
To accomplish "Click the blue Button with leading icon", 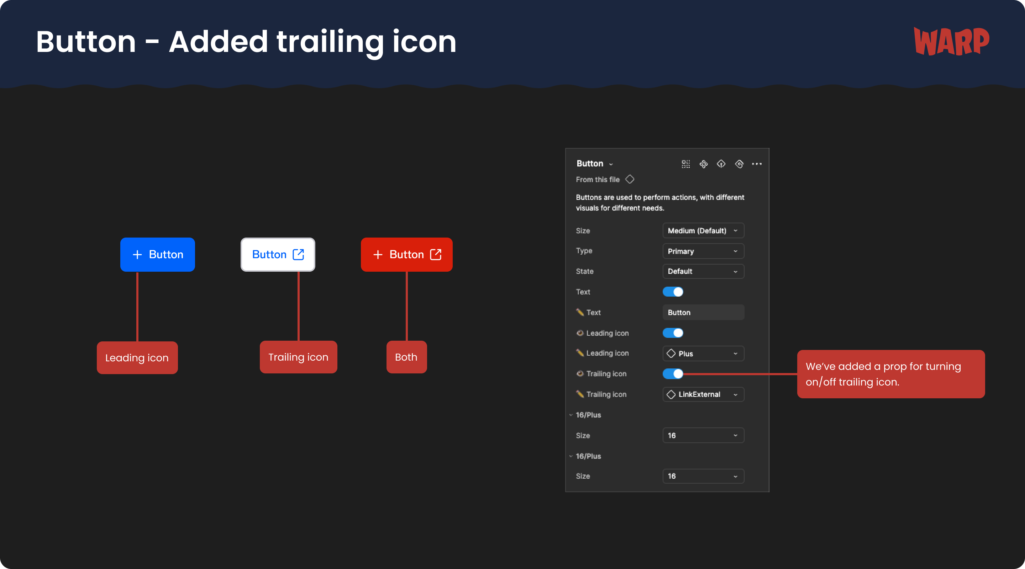I will click(x=158, y=255).
